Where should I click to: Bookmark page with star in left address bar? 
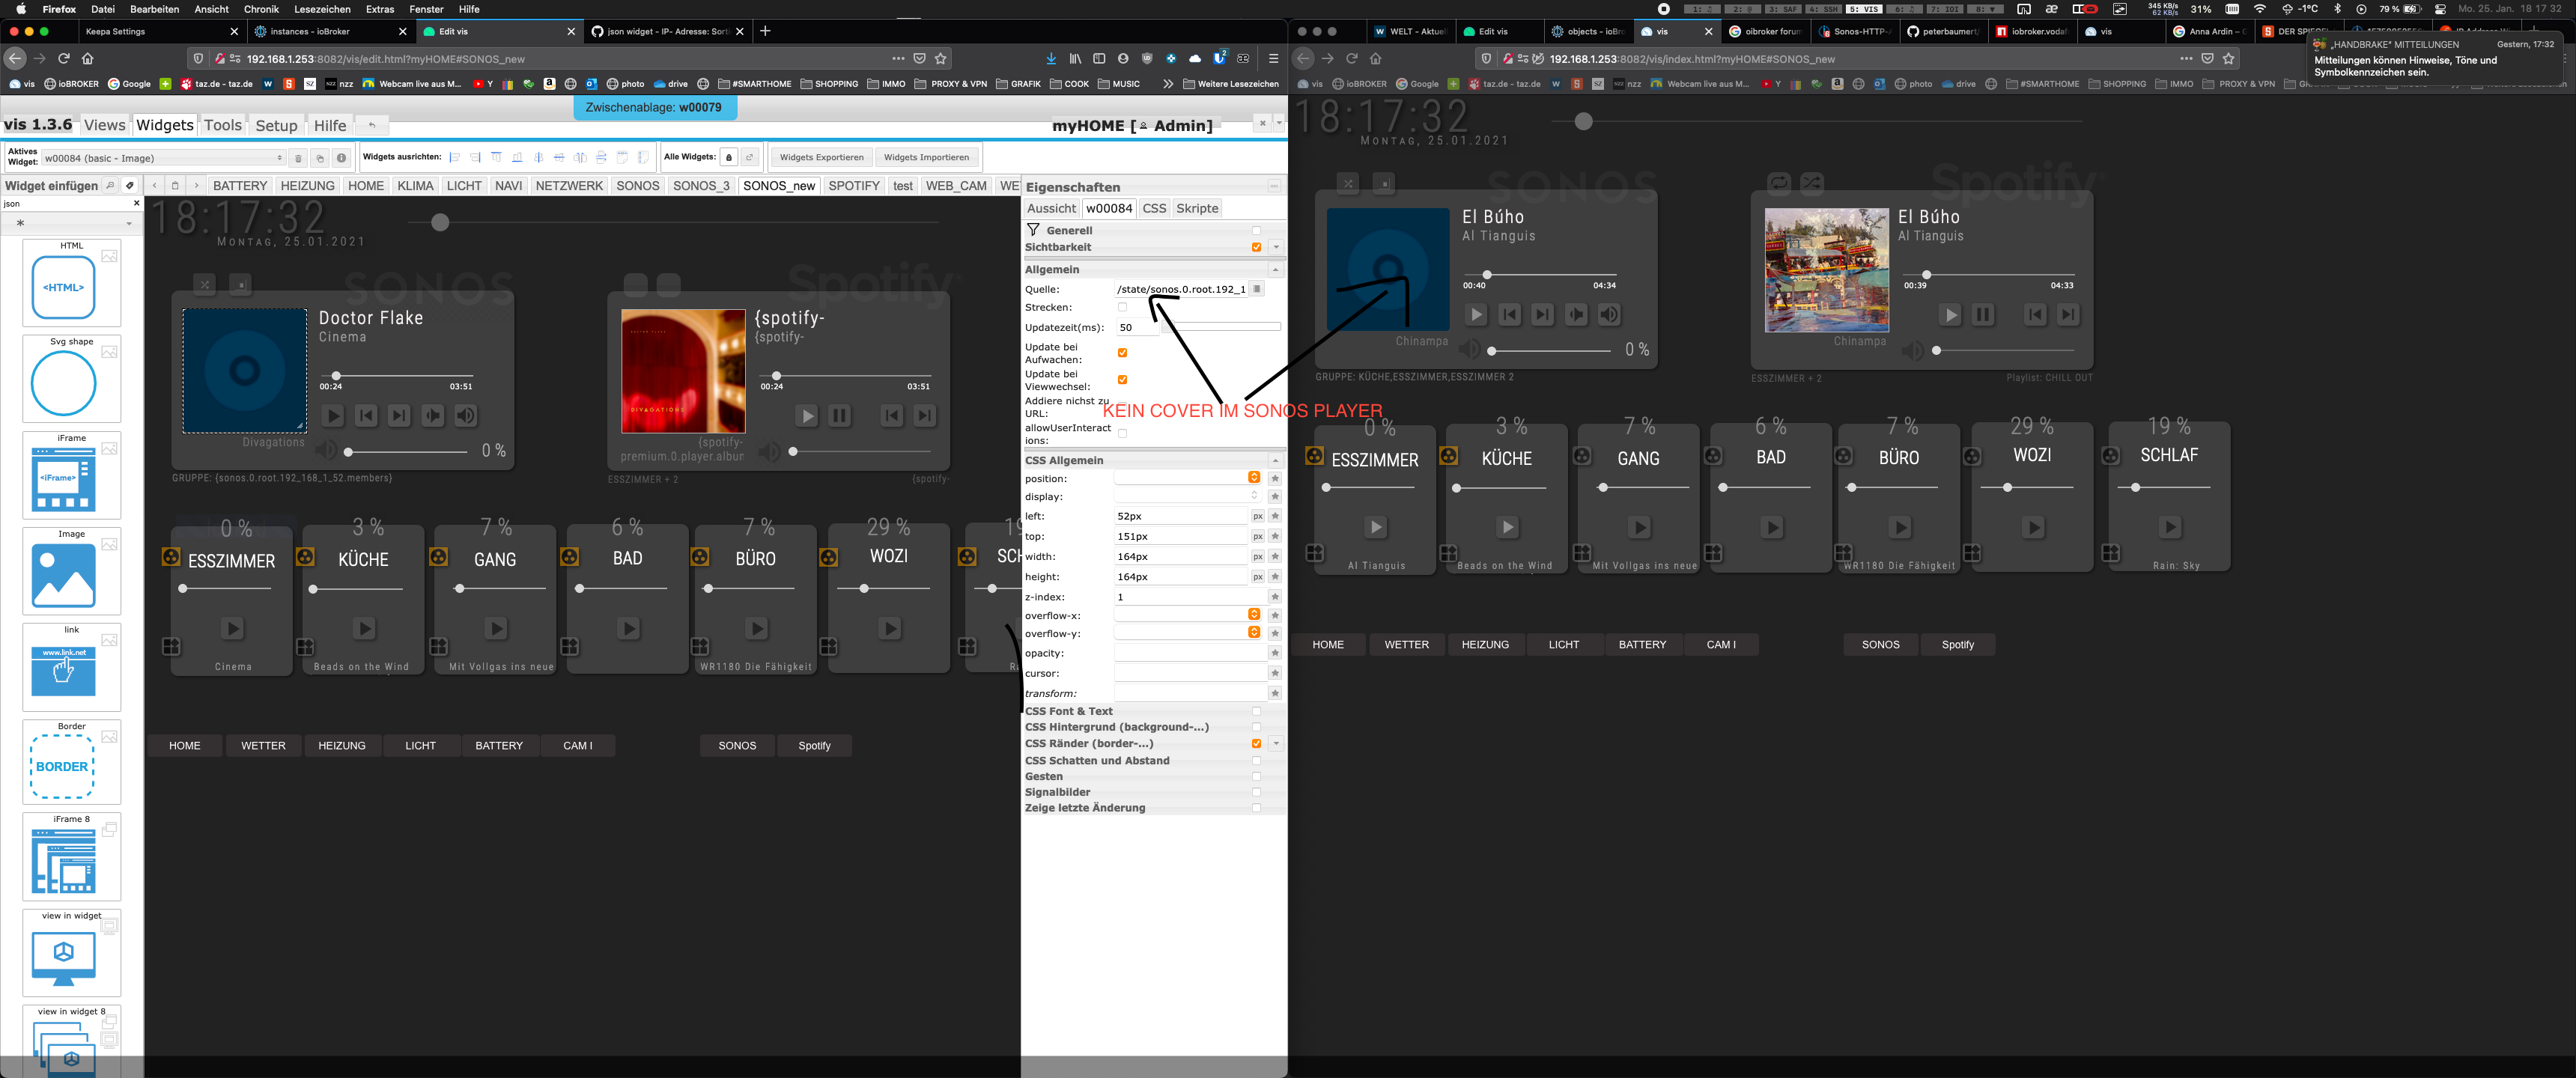(x=940, y=58)
